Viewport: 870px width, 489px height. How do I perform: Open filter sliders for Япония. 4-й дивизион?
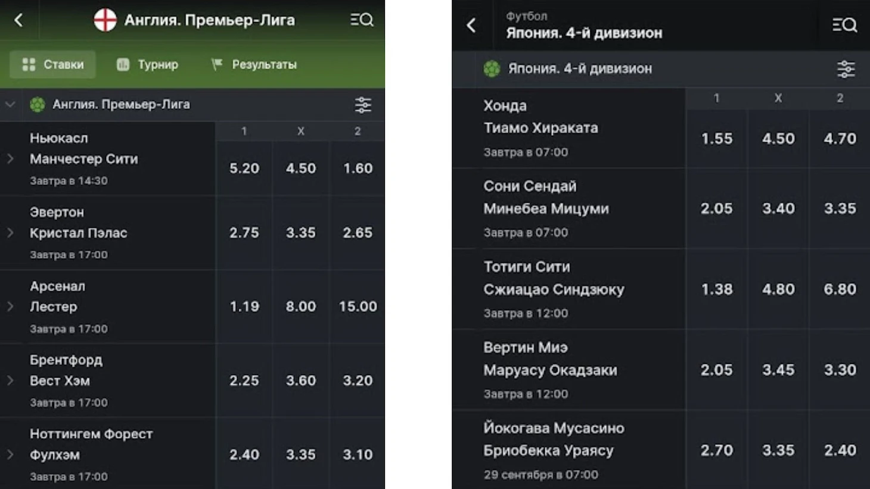pos(846,69)
